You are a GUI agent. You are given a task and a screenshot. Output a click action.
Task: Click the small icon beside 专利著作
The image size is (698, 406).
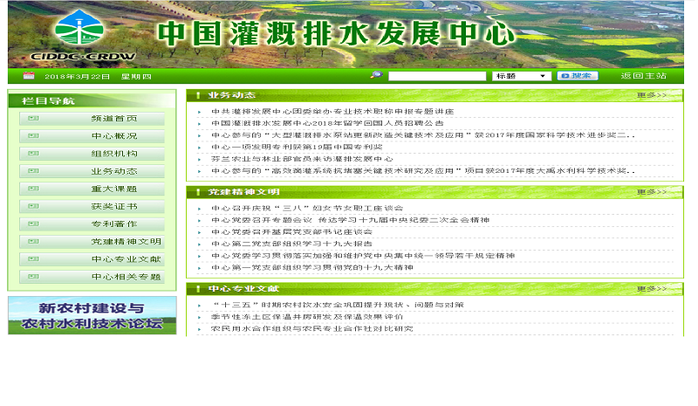(x=33, y=224)
